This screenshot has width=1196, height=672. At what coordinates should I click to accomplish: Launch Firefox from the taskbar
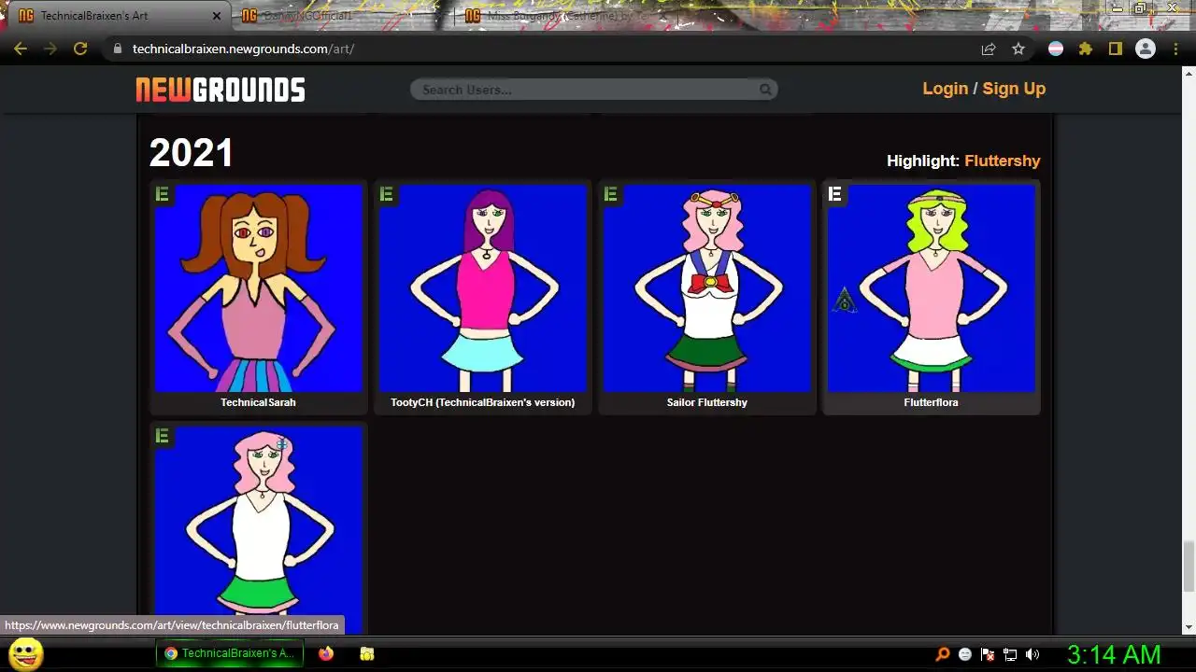[x=325, y=653]
